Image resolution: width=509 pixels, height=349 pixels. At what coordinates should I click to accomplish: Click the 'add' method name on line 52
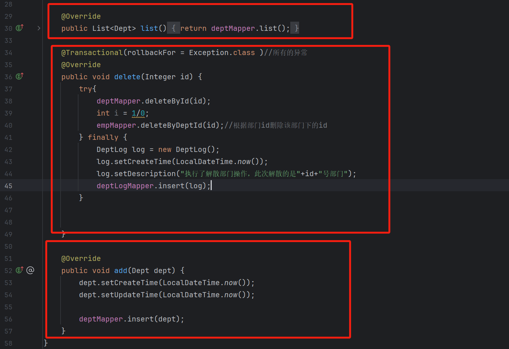pos(121,270)
